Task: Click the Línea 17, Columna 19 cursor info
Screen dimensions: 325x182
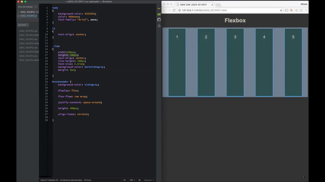Action: pos(66,180)
